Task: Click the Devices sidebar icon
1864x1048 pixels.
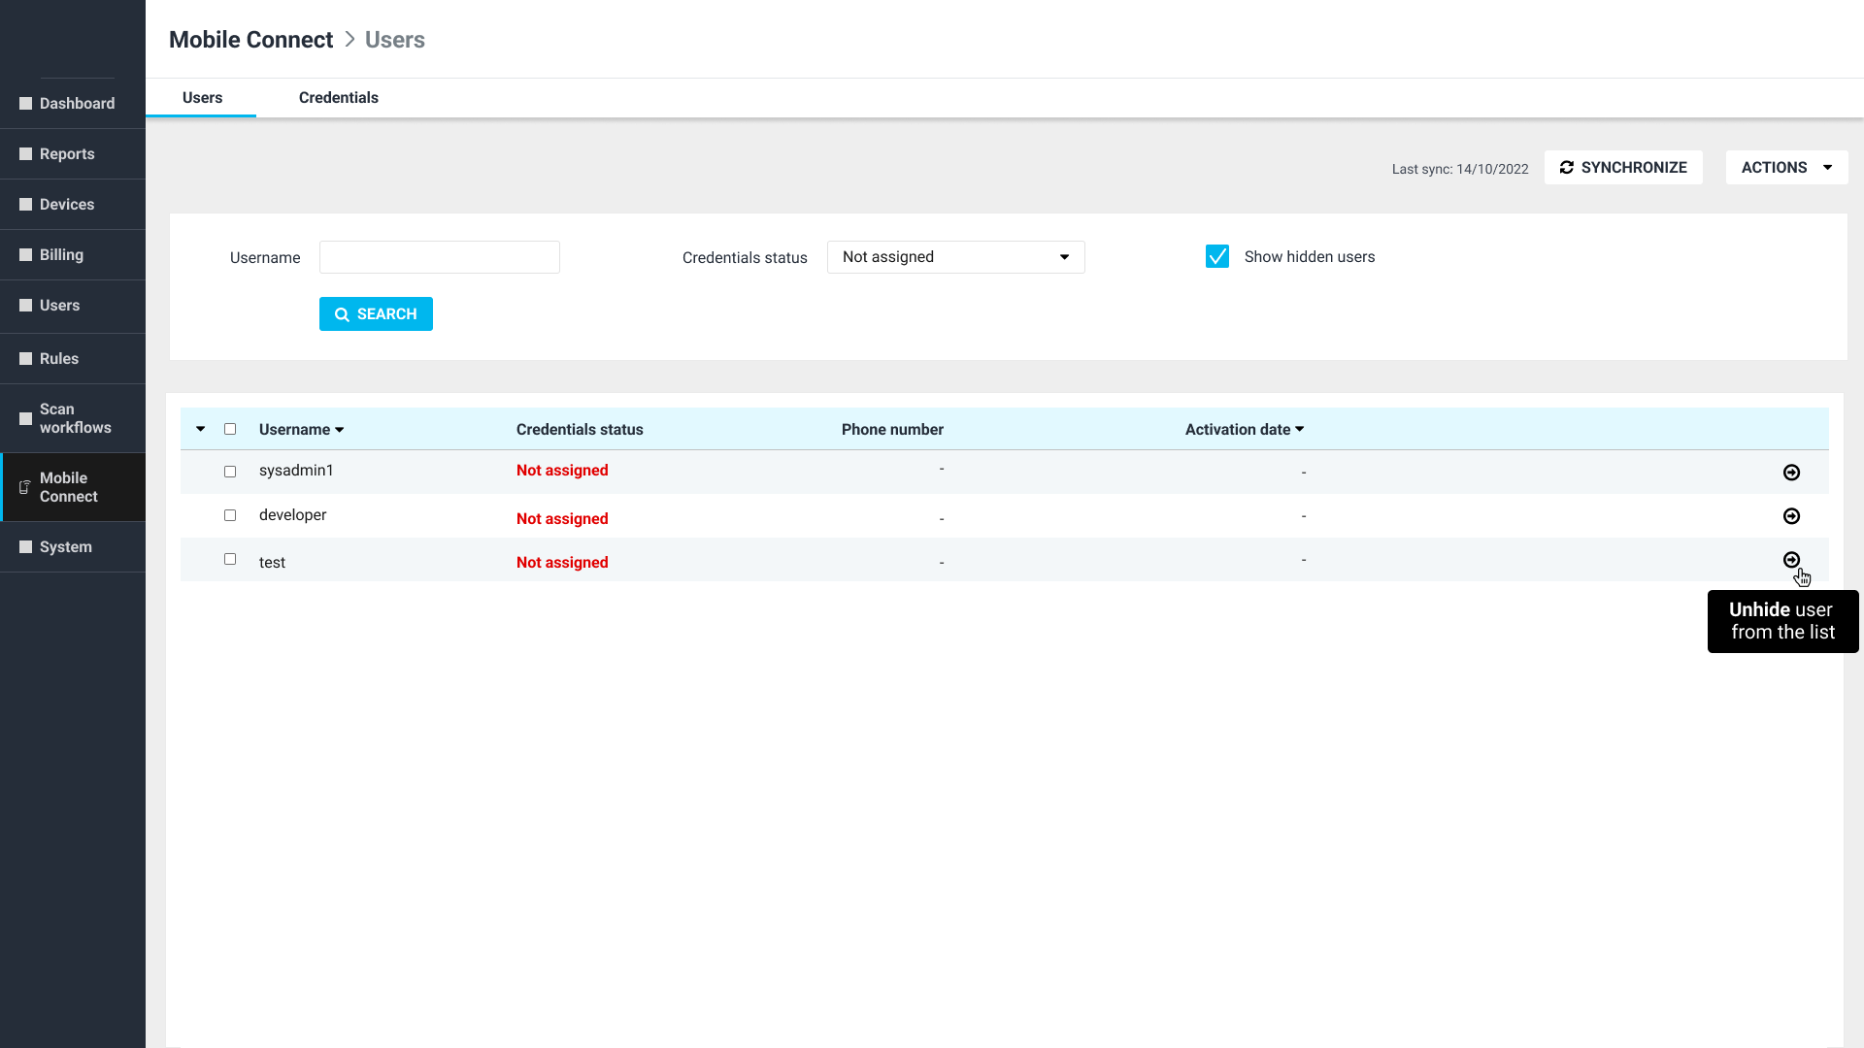Action: pos(26,205)
